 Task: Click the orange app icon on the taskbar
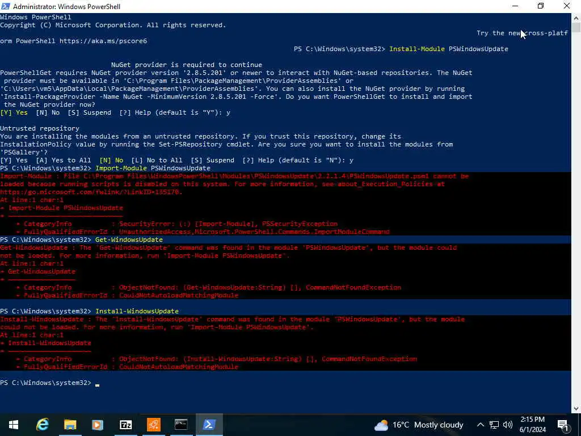coord(153,425)
